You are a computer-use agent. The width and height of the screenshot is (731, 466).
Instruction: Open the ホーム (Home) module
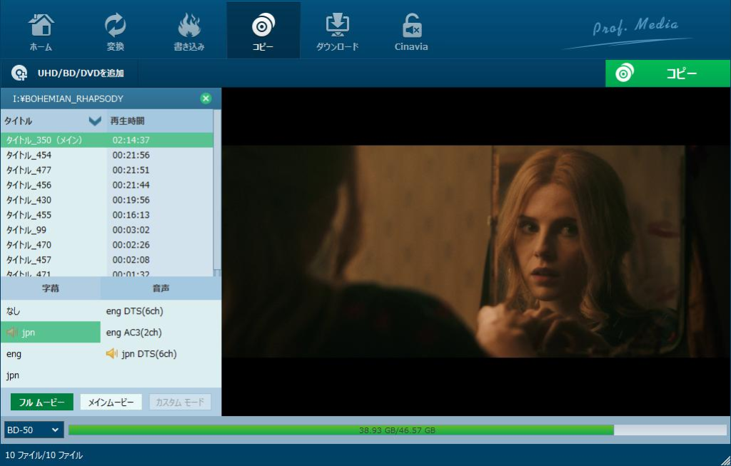point(41,29)
